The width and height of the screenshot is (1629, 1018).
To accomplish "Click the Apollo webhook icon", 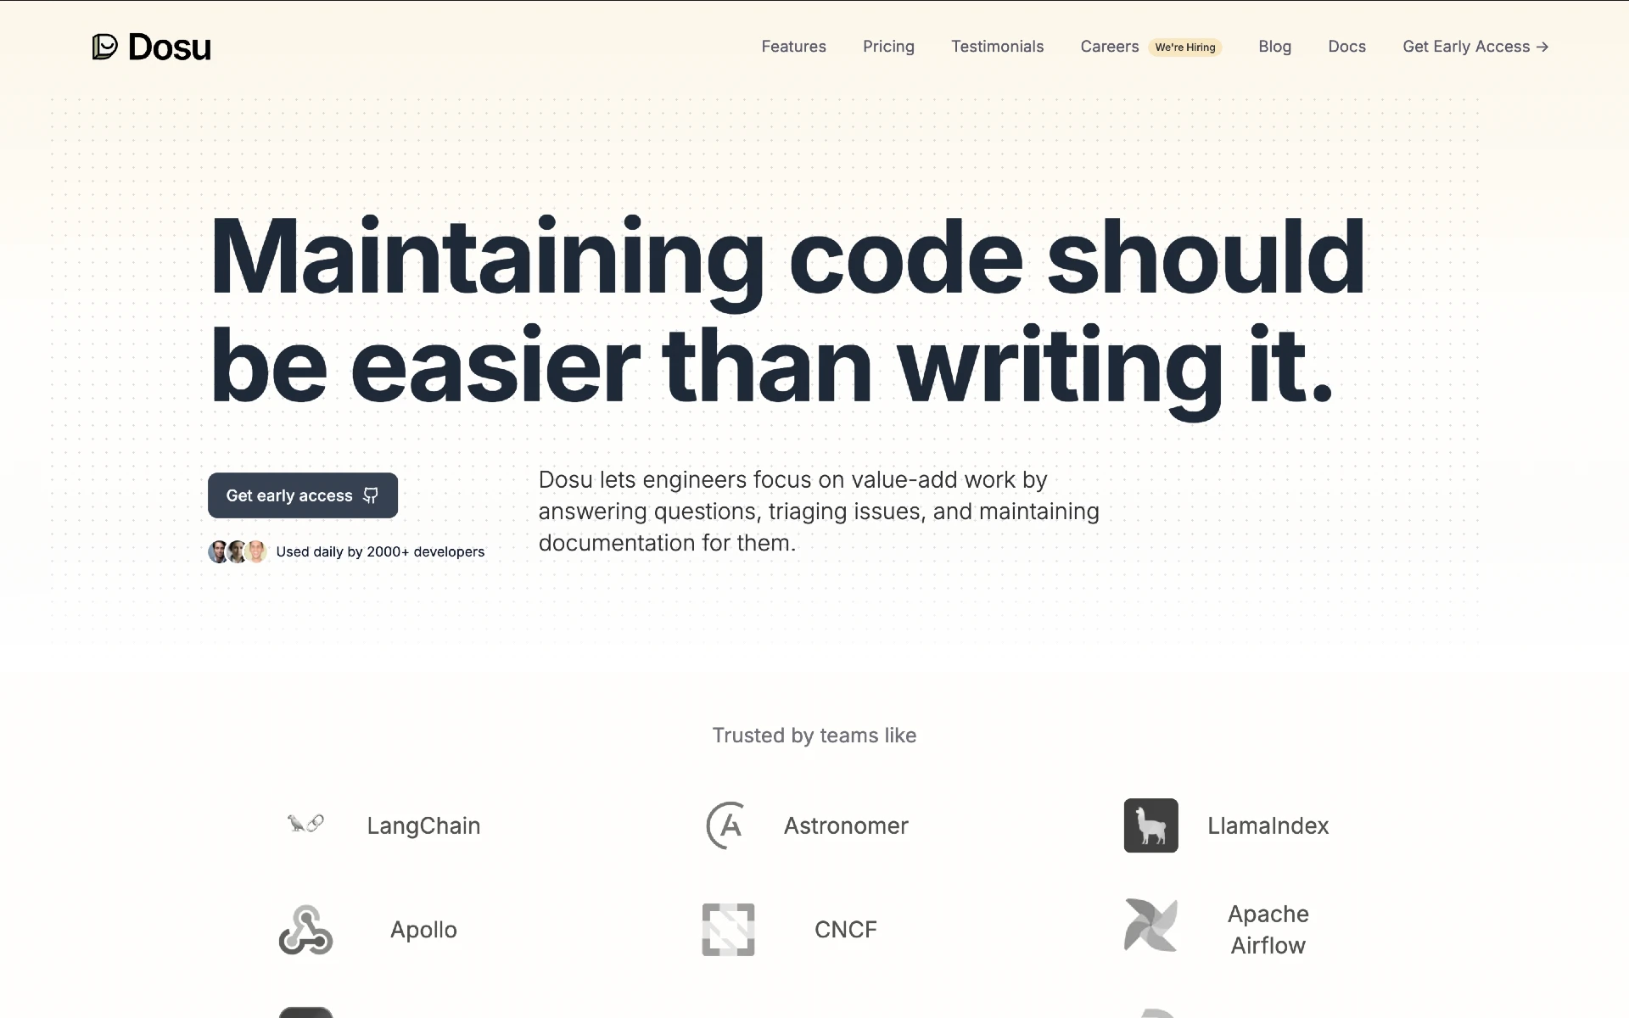I will (305, 928).
